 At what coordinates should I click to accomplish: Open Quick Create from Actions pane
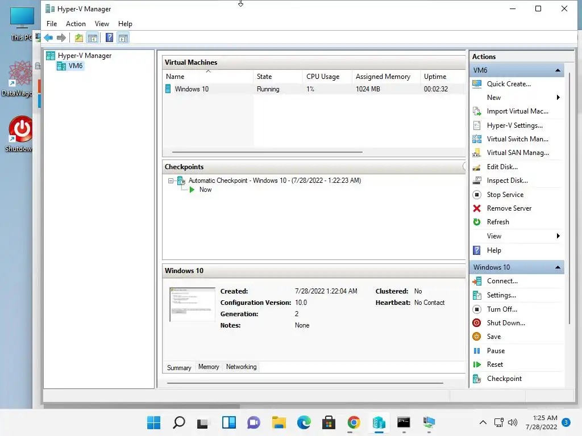point(509,84)
